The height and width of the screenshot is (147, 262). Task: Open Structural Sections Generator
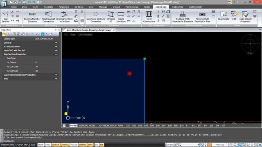click(95, 17)
